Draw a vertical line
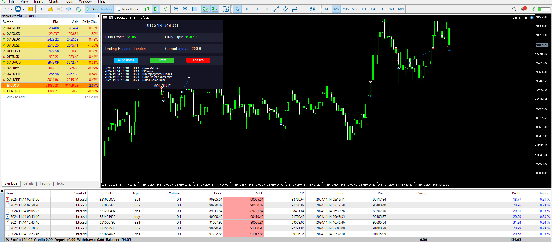The height and width of the screenshot is (242, 552). tap(258, 9)
